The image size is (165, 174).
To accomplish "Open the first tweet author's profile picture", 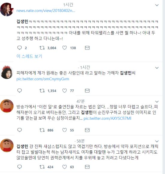I will [7, 10].
